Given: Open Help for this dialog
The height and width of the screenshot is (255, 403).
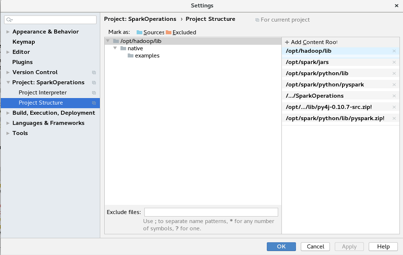Looking at the screenshot, I should pyautogui.click(x=383, y=246).
